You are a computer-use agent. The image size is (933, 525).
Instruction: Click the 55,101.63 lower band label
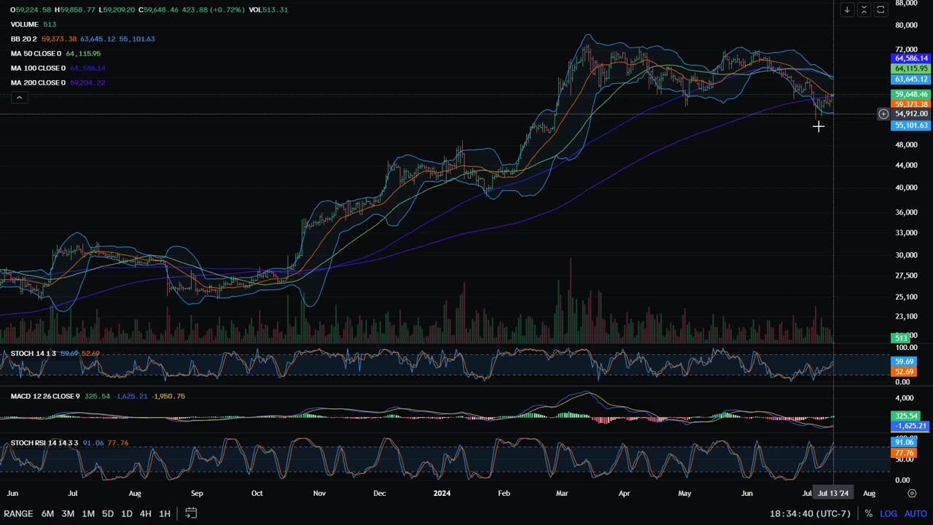(x=910, y=125)
